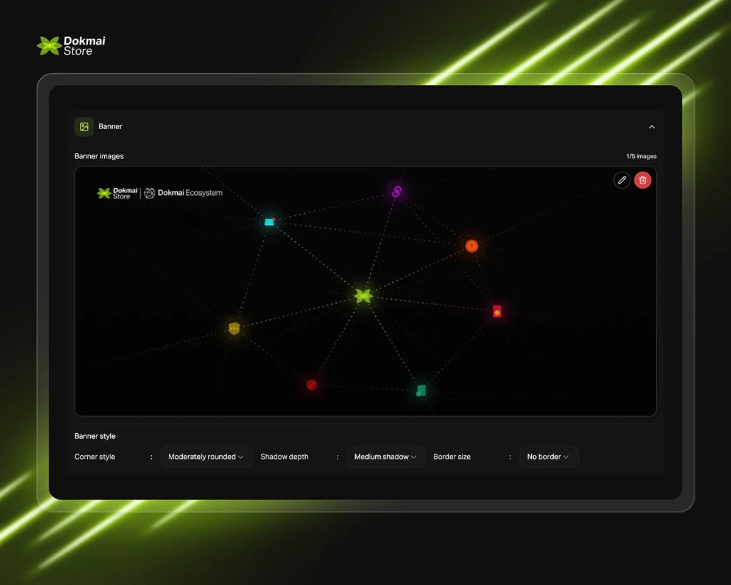Click the Banner section image icon
Image resolution: width=731 pixels, height=585 pixels.
point(84,127)
